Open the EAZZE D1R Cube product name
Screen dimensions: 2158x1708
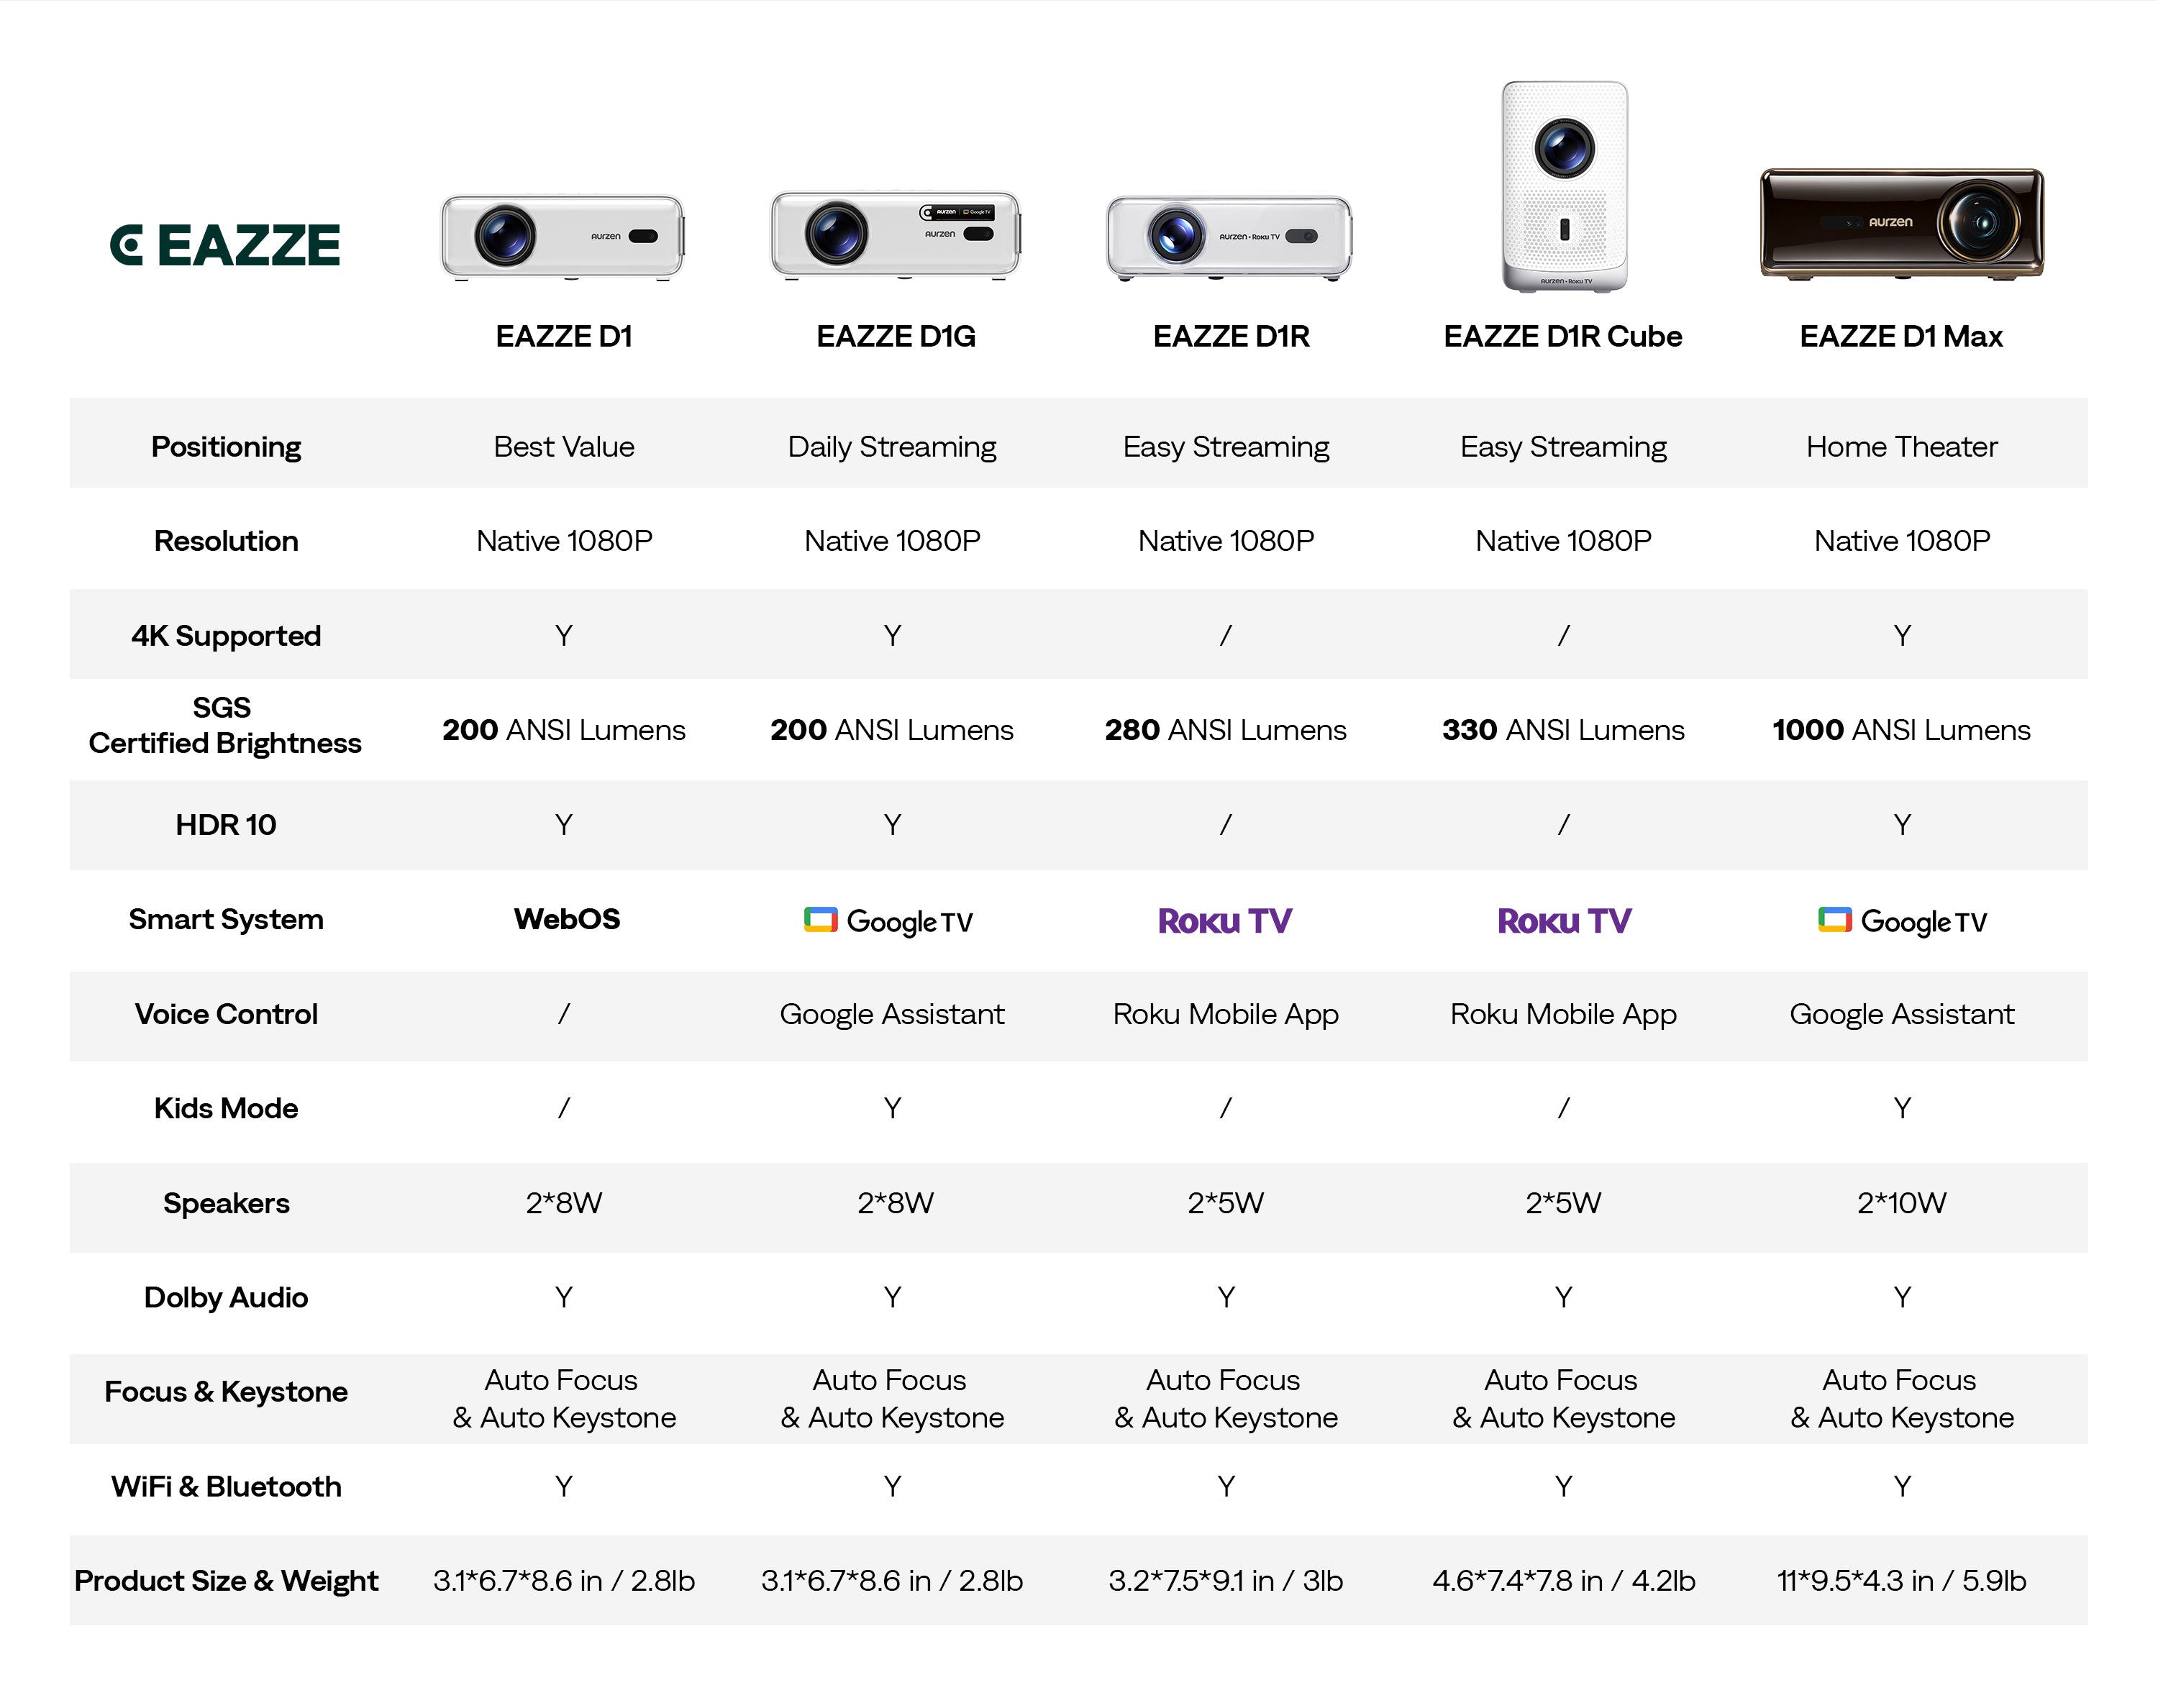pos(1563,336)
